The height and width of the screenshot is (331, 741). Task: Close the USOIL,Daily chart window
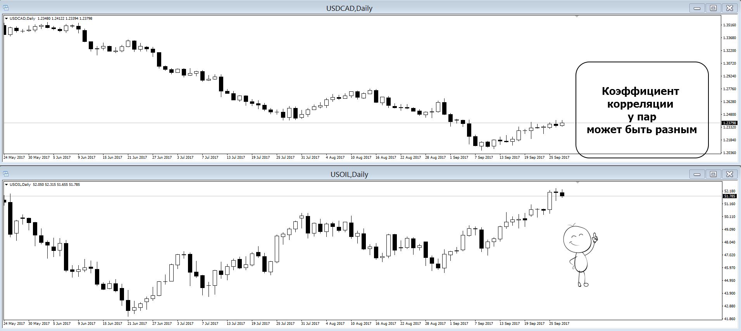pyautogui.click(x=729, y=174)
